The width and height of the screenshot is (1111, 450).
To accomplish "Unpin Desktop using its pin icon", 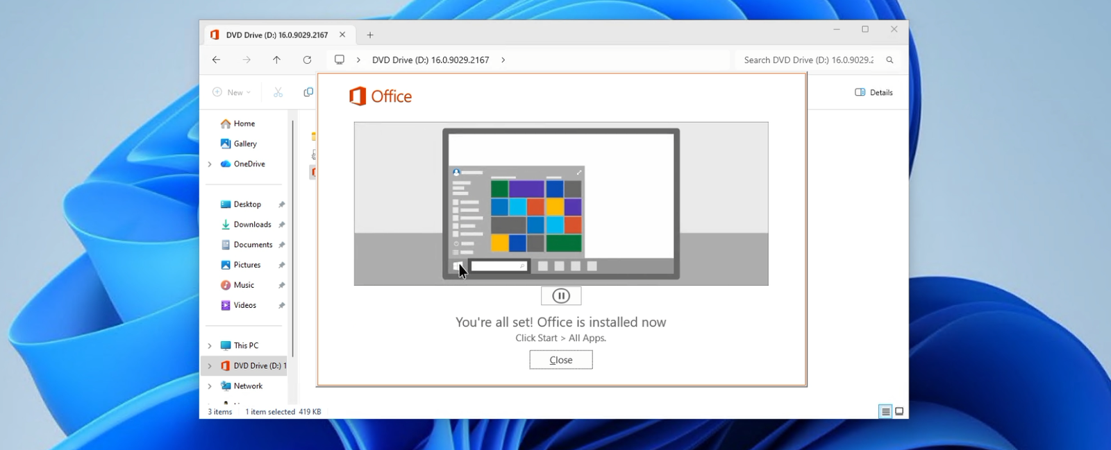I will pos(281,205).
